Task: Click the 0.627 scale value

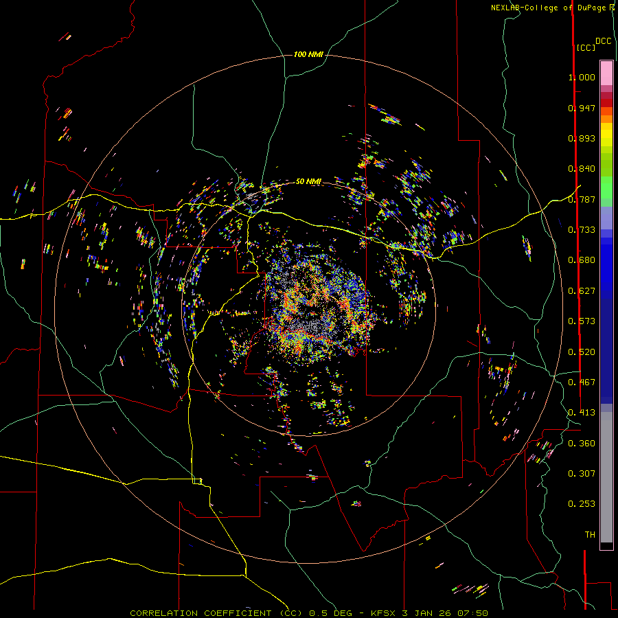Action: click(582, 291)
